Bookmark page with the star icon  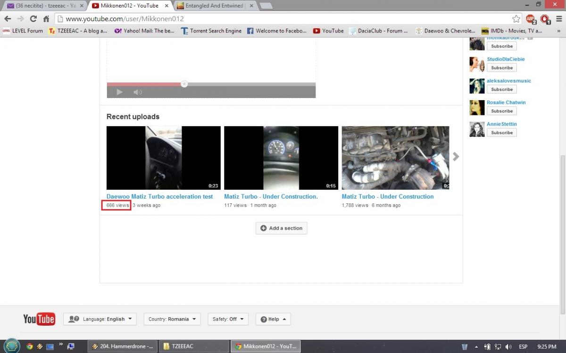tap(516, 19)
